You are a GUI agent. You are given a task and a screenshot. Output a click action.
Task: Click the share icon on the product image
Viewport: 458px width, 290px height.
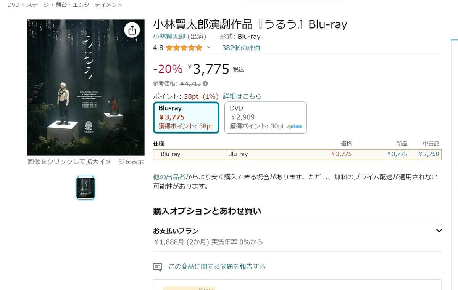pyautogui.click(x=132, y=29)
